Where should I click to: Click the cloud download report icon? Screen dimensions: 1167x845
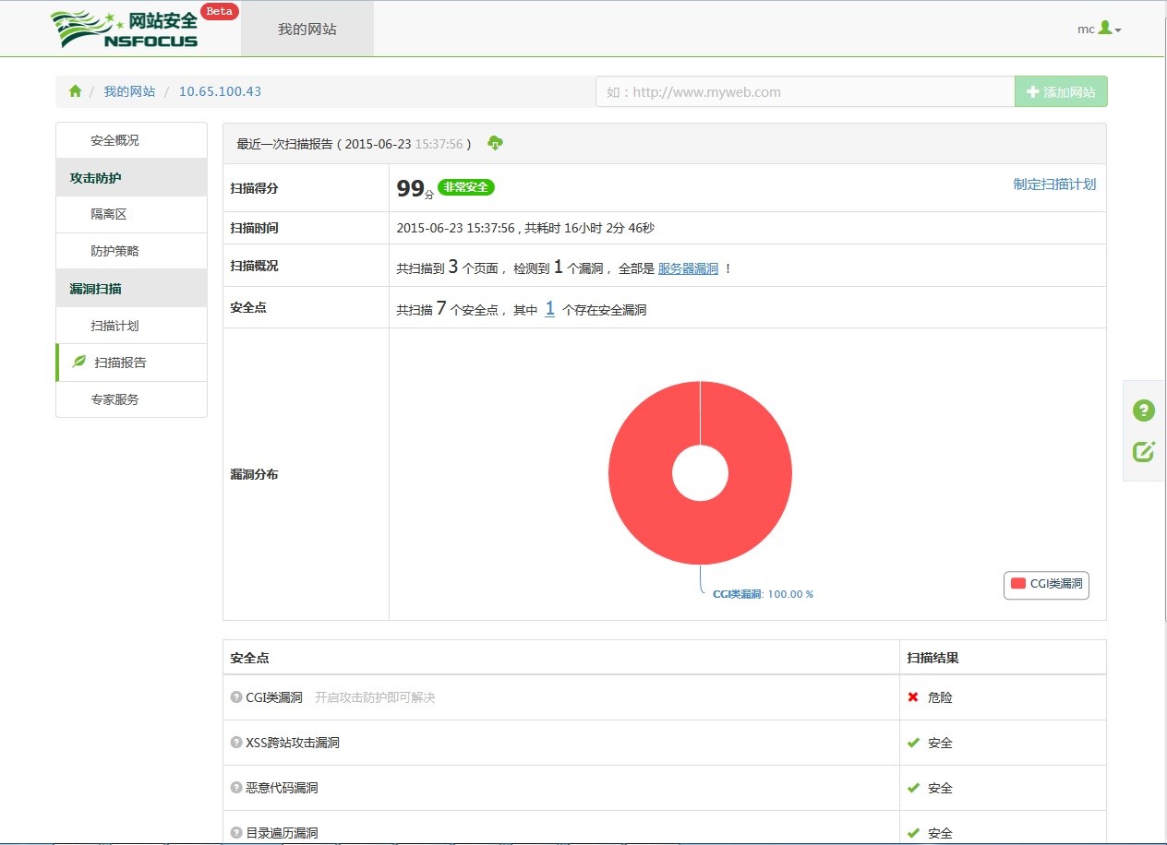[x=495, y=143]
